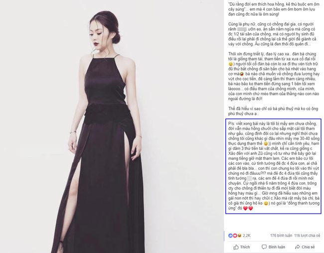Click the smiley emoji after 'ủng hộ ko'

pos(266,203)
